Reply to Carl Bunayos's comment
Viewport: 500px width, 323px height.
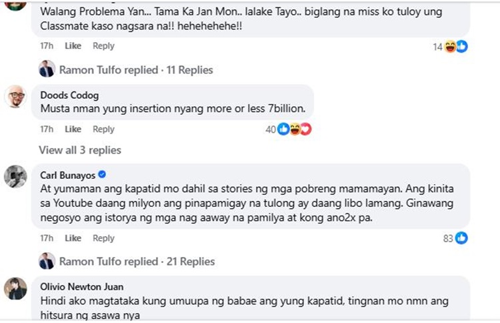click(103, 238)
